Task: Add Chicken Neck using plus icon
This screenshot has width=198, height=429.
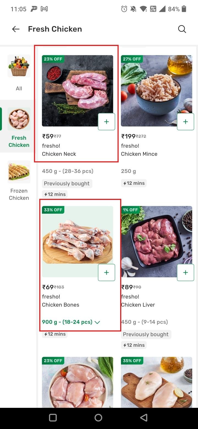Action: tap(106, 122)
